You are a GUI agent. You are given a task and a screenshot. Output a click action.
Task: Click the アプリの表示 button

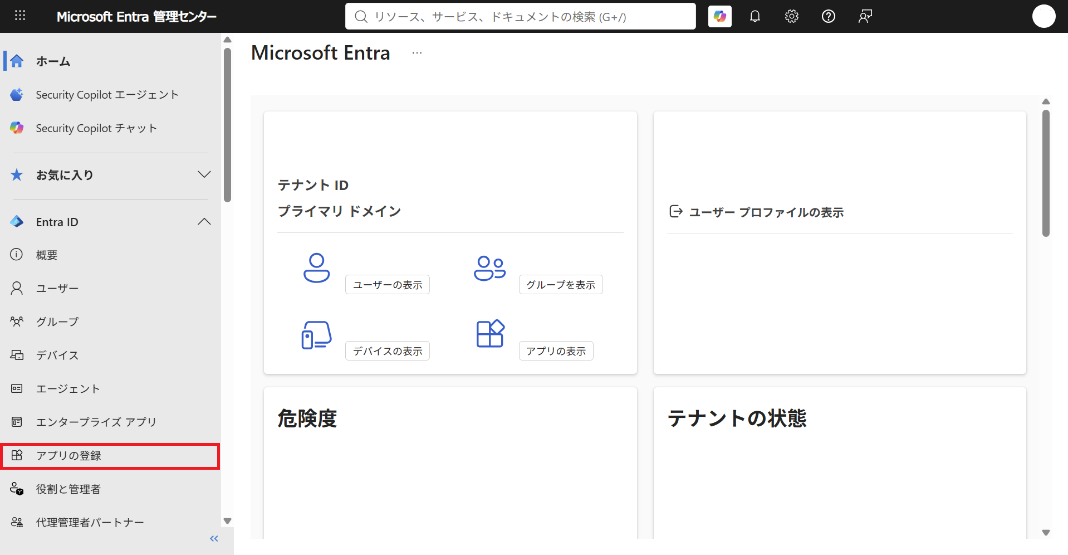coord(556,351)
